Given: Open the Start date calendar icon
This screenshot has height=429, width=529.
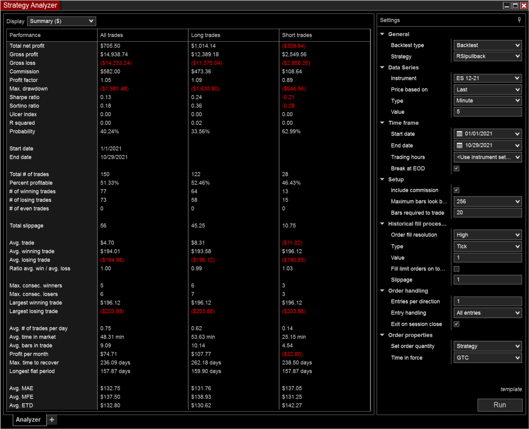Looking at the screenshot, I should (x=459, y=134).
